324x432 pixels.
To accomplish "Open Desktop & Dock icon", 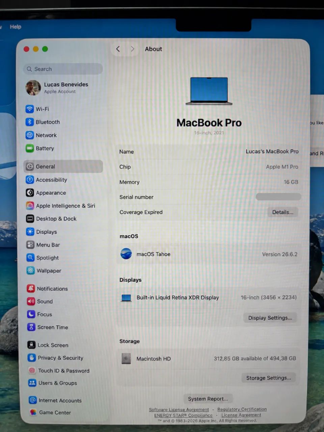I will [x=30, y=219].
